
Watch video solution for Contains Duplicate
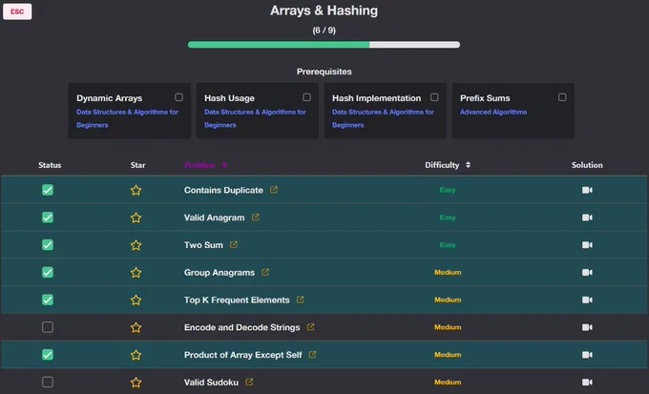pyautogui.click(x=587, y=190)
